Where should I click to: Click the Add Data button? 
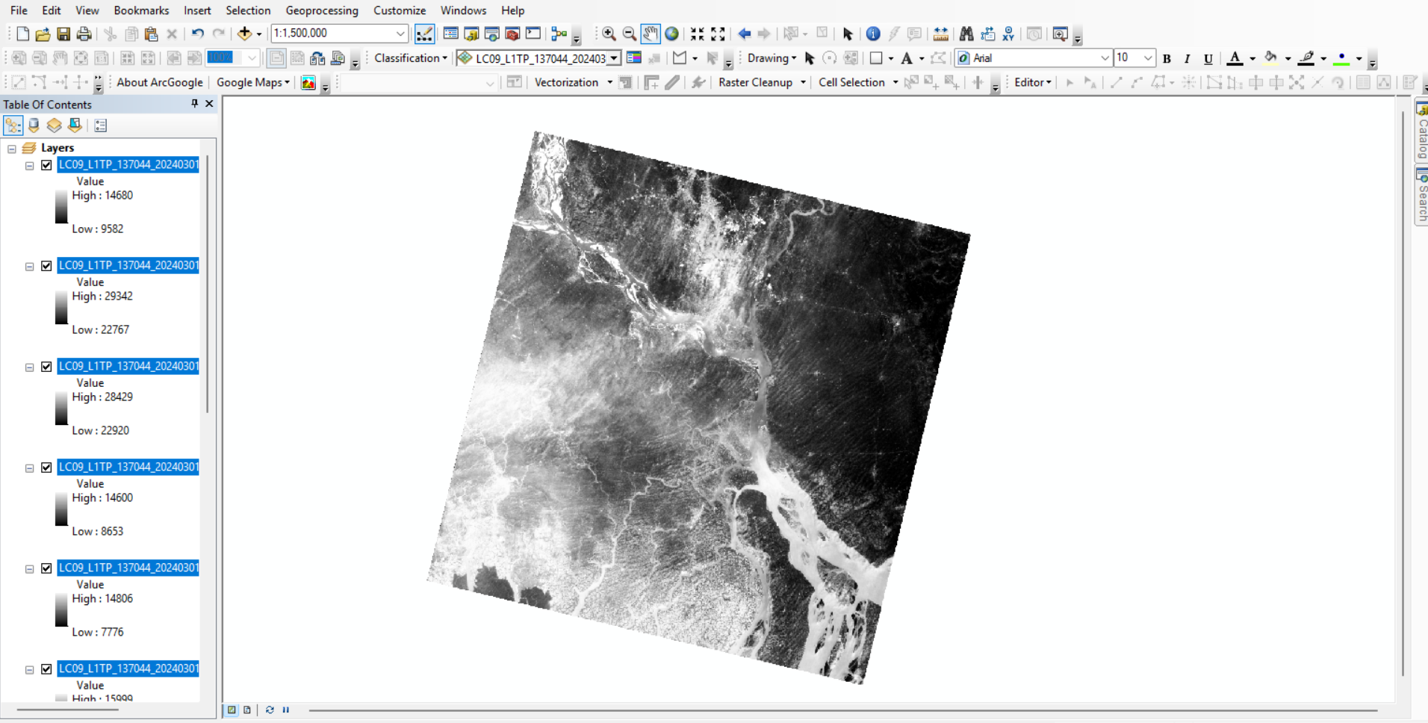(244, 34)
